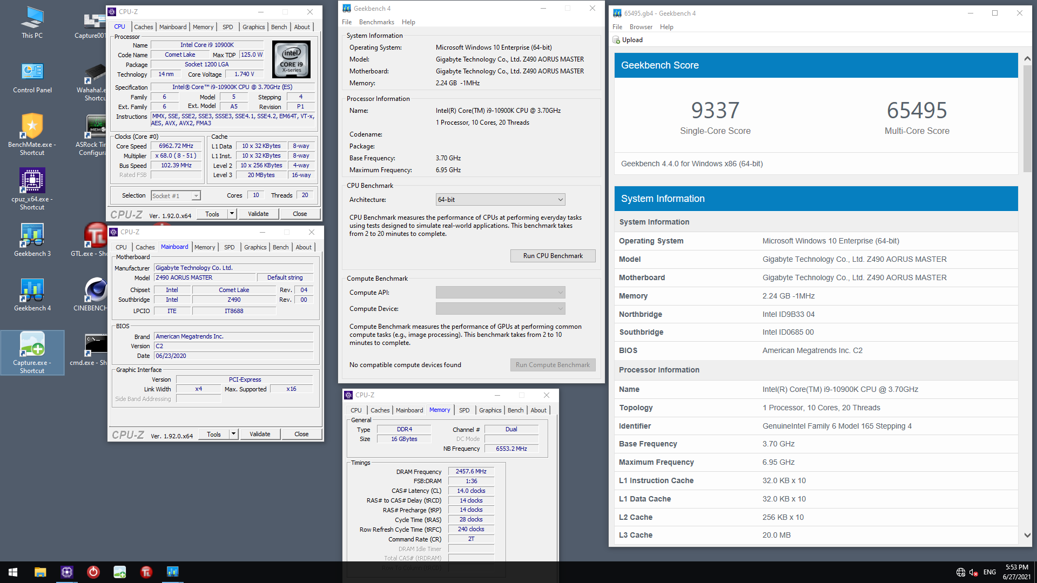Click Multi-Core Score 65495
The width and height of the screenshot is (1037, 583).
click(x=917, y=118)
